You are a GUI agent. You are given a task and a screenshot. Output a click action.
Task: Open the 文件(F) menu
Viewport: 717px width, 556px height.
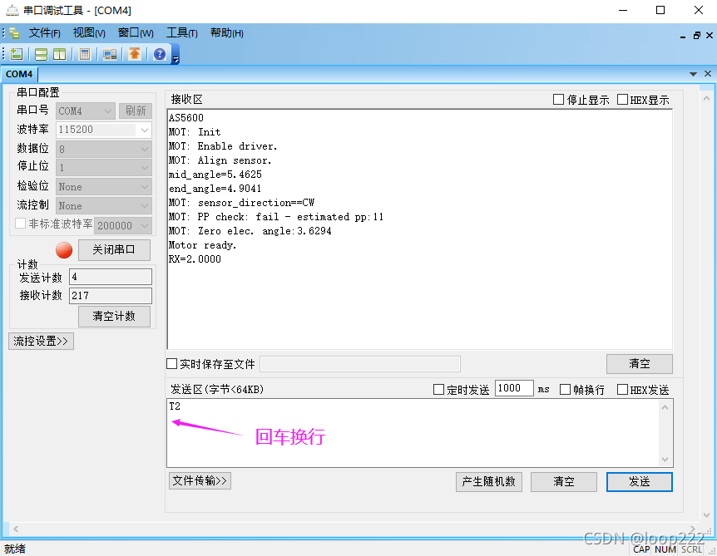(x=44, y=33)
